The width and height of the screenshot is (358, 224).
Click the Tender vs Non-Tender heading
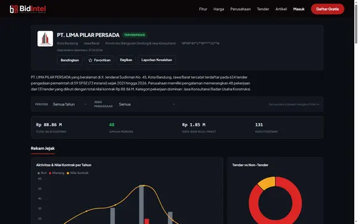(x=250, y=165)
